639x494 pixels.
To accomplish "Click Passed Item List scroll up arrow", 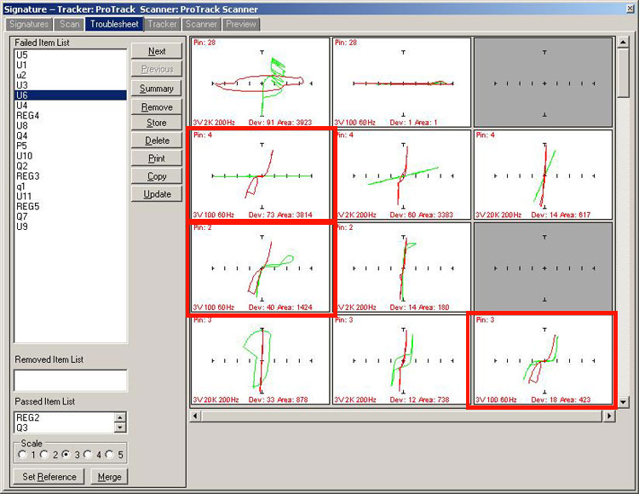I will click(120, 417).
